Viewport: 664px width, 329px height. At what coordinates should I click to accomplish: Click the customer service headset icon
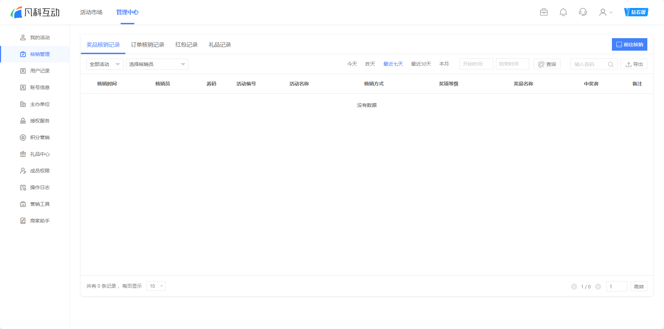tap(583, 12)
